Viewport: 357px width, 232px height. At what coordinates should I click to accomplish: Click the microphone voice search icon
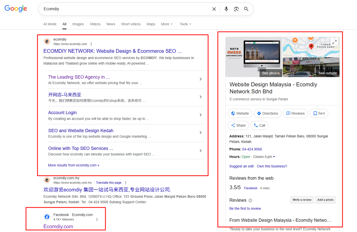226,9
